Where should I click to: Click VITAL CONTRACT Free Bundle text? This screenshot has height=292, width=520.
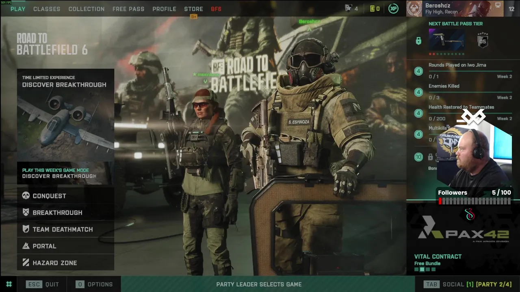tap(438, 260)
